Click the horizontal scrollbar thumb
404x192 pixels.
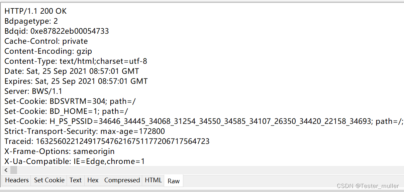click(14, 170)
